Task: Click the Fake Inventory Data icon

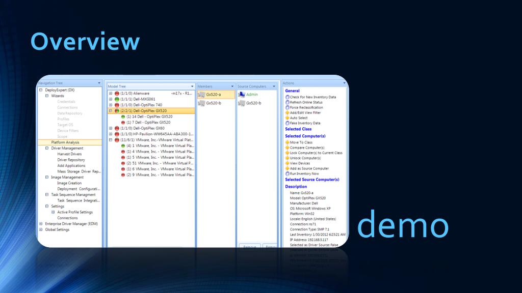Action: pyautogui.click(x=288, y=123)
